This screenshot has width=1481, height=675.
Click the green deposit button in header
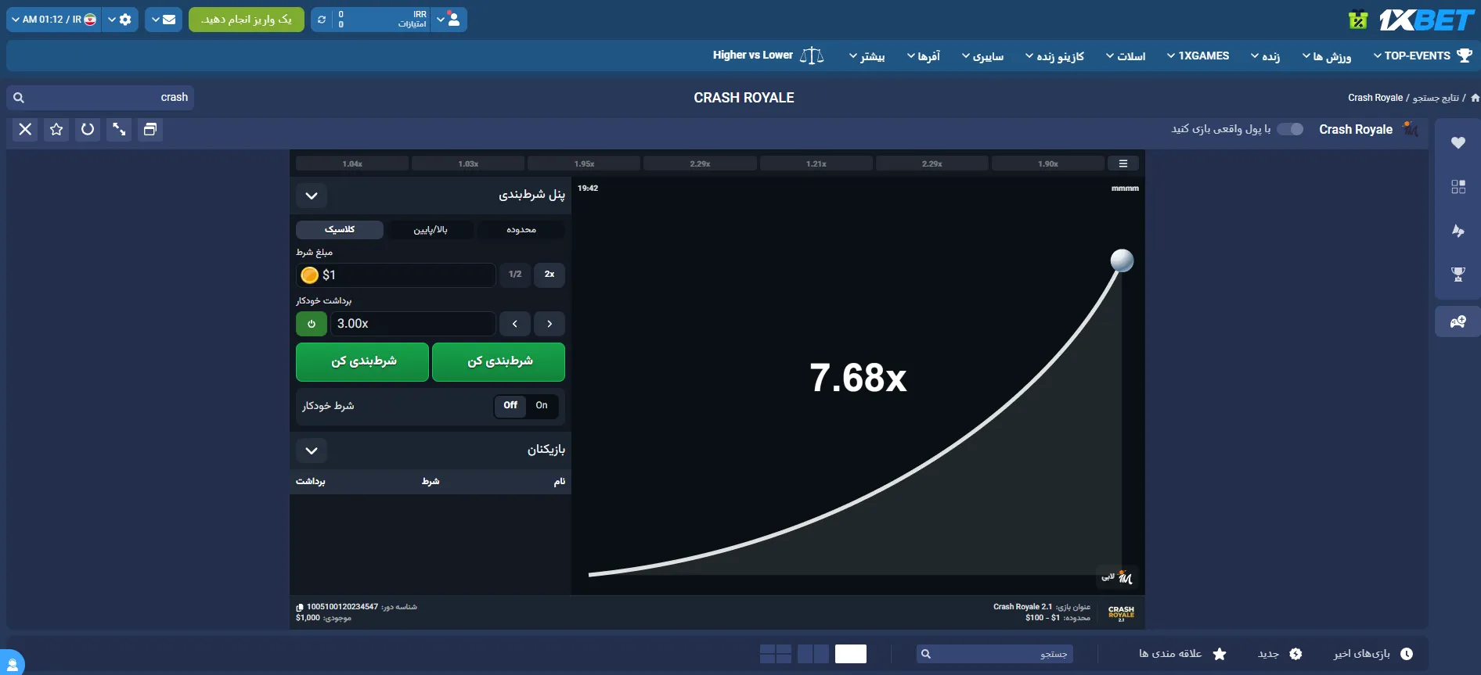click(247, 20)
